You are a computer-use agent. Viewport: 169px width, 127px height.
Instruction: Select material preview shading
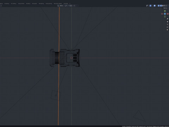click(164, 6)
